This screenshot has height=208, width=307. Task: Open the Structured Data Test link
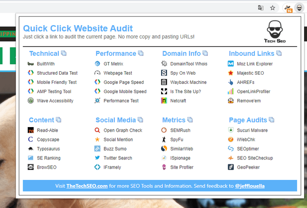tap(57, 73)
